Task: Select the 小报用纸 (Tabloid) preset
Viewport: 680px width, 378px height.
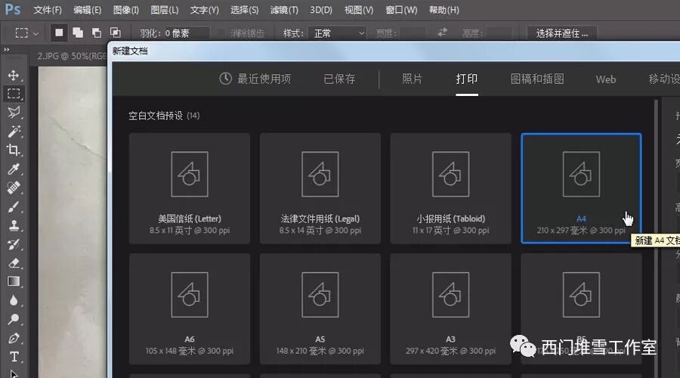Action: [450, 188]
